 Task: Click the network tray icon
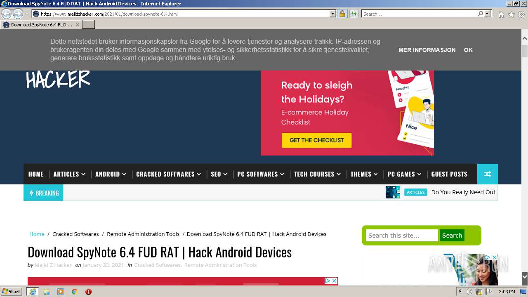point(479,292)
